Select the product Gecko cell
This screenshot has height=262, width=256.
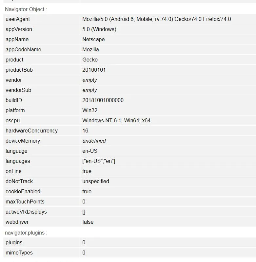coord(90,60)
